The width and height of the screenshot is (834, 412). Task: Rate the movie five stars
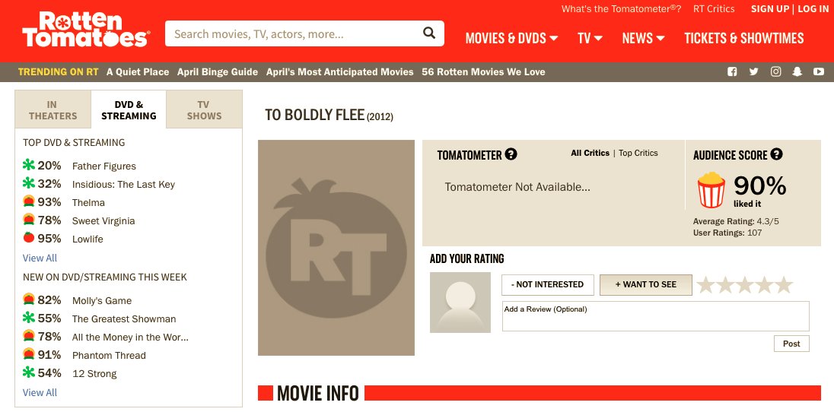tap(783, 284)
